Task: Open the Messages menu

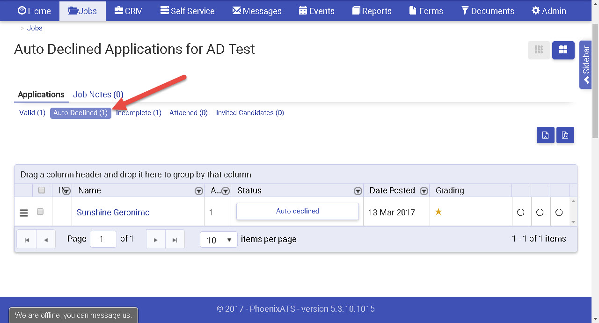Action: click(257, 11)
